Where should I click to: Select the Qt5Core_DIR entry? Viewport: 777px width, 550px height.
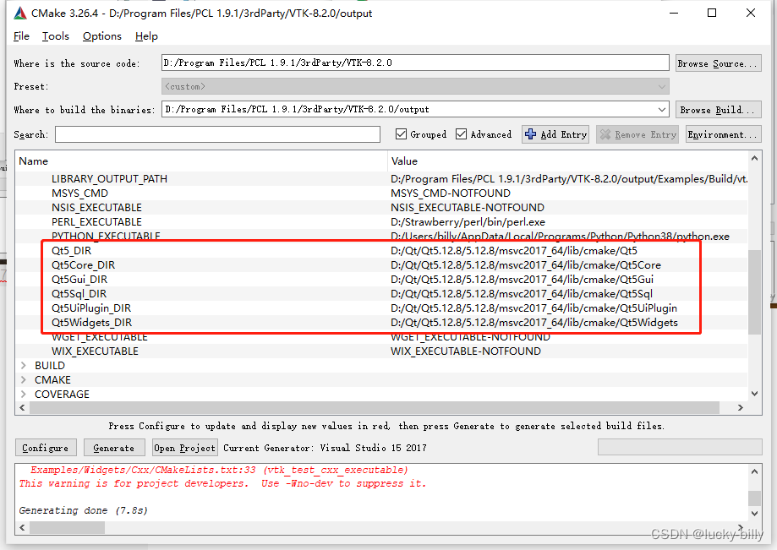tap(83, 264)
